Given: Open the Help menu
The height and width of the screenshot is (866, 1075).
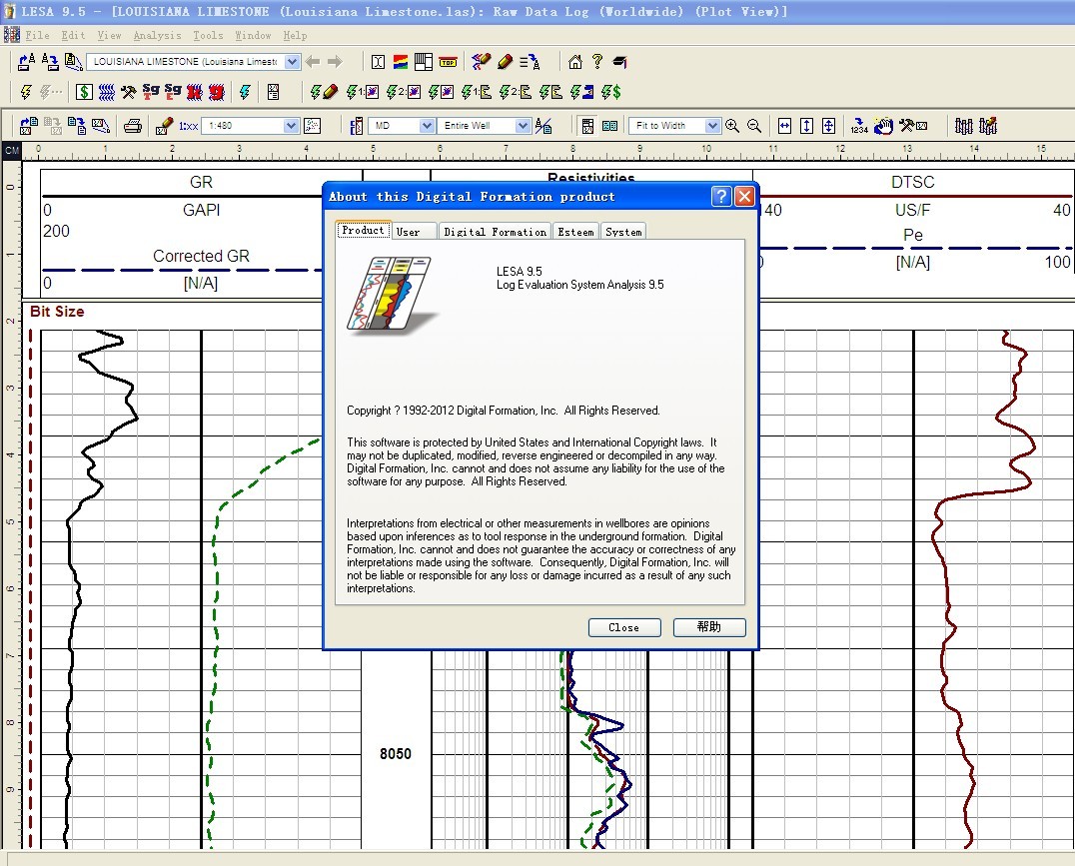Looking at the screenshot, I should 295,36.
